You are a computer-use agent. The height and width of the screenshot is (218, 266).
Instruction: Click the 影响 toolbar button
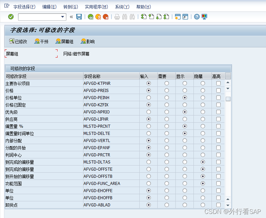88,42
